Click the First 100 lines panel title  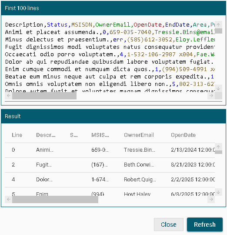(22, 8)
